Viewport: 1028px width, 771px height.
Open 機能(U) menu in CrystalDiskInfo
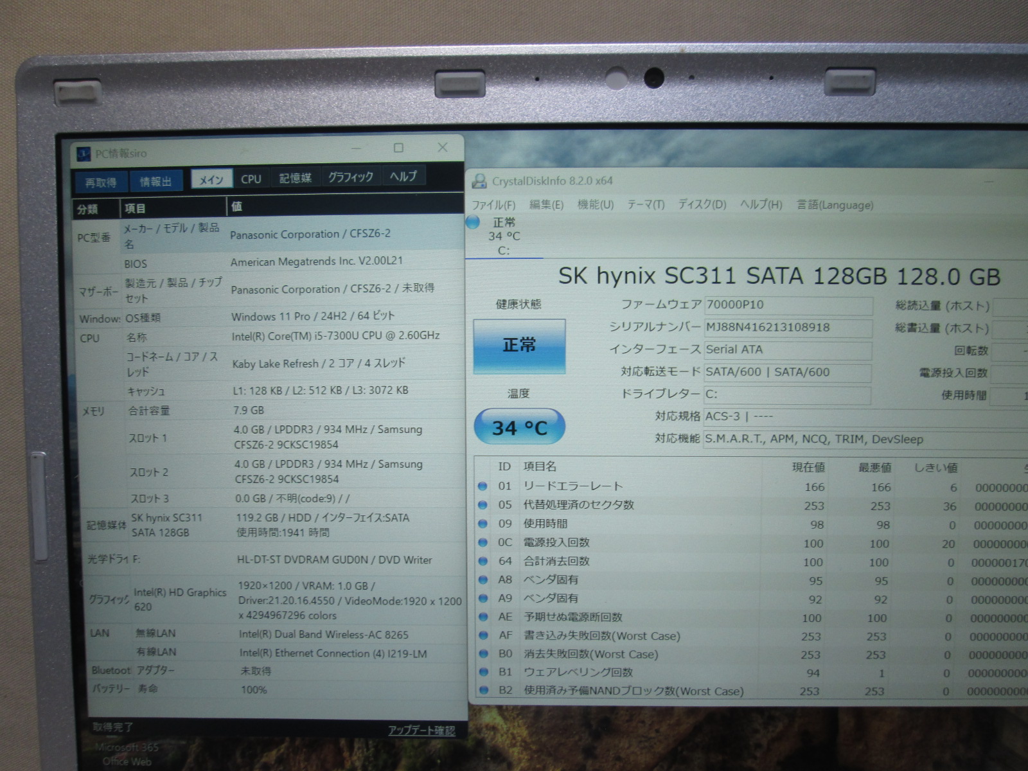coord(596,205)
